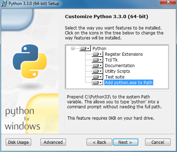Click the Test suite drive icon
This screenshot has width=177, height=152.
coord(96,77)
